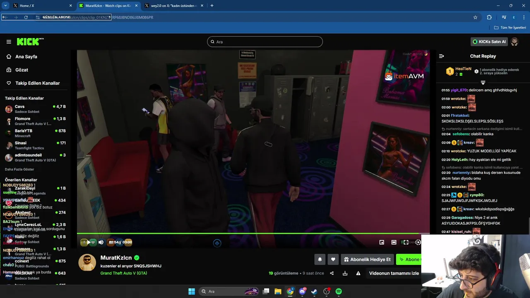Click the MuratKzlcn streamer avatar
Image resolution: width=530 pixels, height=298 pixels.
pos(87,262)
